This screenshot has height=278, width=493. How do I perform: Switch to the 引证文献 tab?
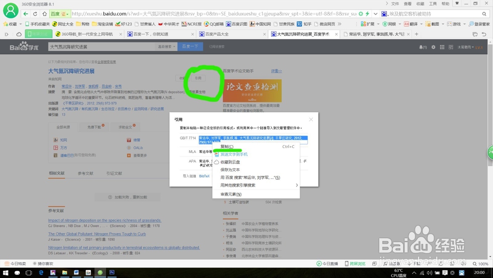click(114, 173)
